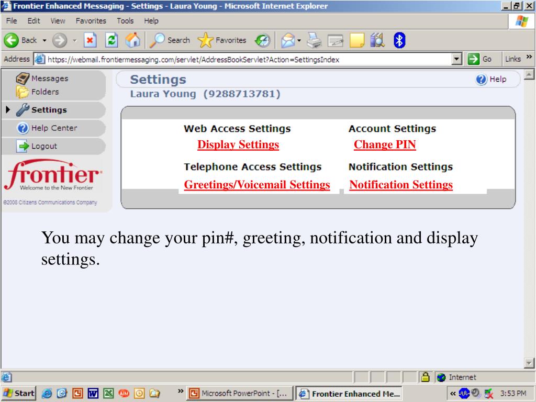Image resolution: width=536 pixels, height=402 pixels.
Task: Open Change PIN link
Action: [385, 144]
